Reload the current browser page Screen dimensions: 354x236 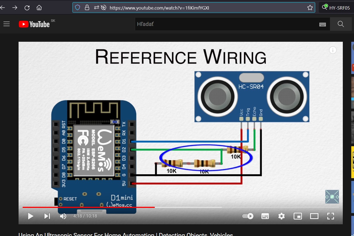click(27, 8)
